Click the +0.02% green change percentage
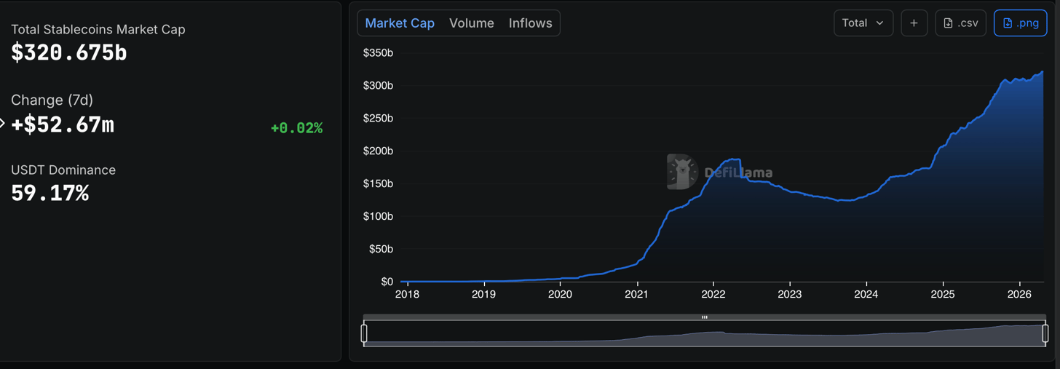The width and height of the screenshot is (1060, 369). (296, 128)
